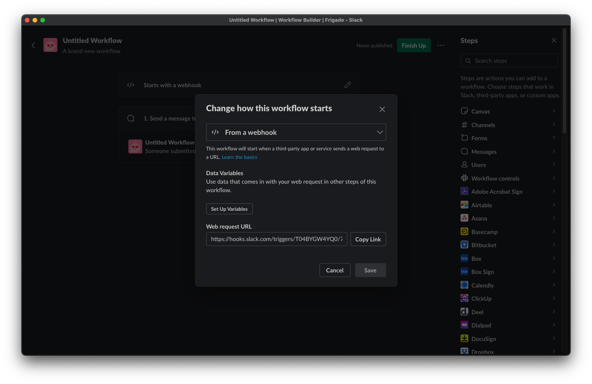The height and width of the screenshot is (384, 592).
Task: Click the Steps panel scrollbar
Action: (564, 81)
